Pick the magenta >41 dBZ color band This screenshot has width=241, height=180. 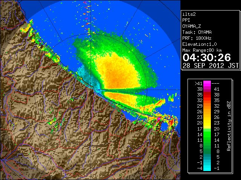[207, 83]
